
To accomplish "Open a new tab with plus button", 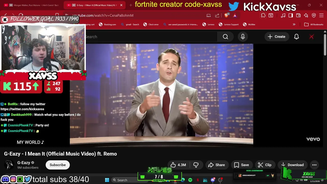I will (x=131, y=5).
